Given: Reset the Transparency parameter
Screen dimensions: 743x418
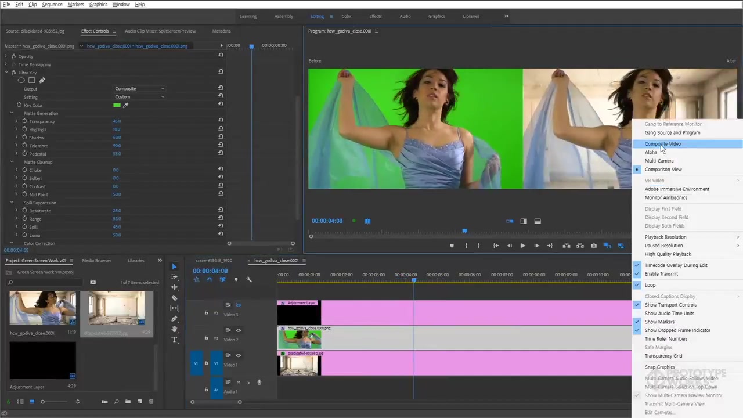Looking at the screenshot, I should point(221,121).
